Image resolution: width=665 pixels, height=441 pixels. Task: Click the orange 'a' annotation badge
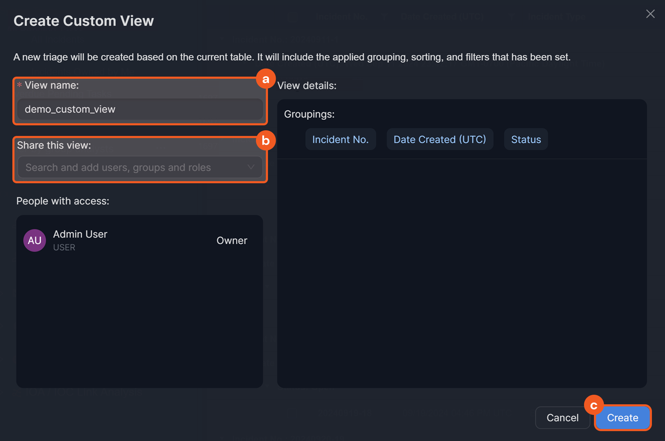[x=266, y=79]
